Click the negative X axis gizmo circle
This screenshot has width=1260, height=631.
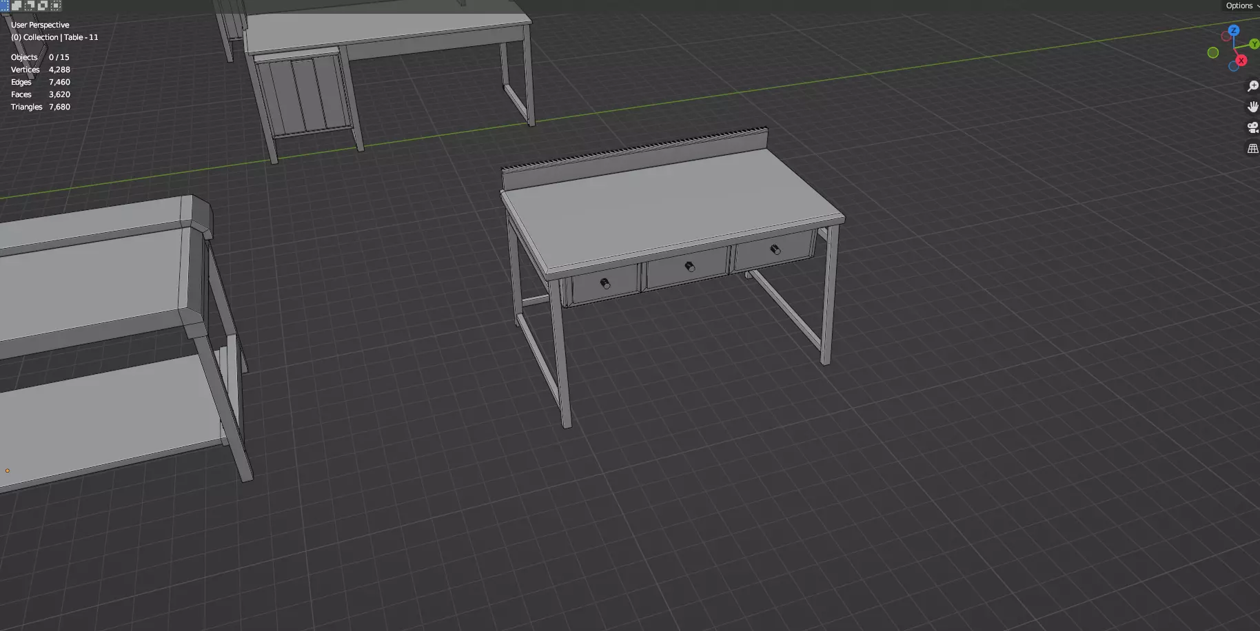[1226, 37]
